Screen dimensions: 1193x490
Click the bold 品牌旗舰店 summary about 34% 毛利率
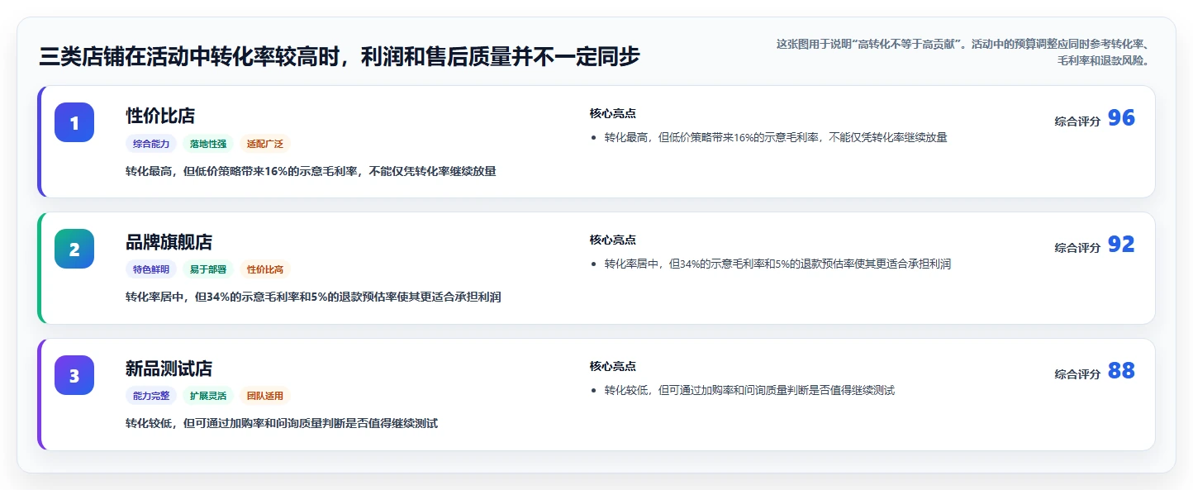(313, 297)
